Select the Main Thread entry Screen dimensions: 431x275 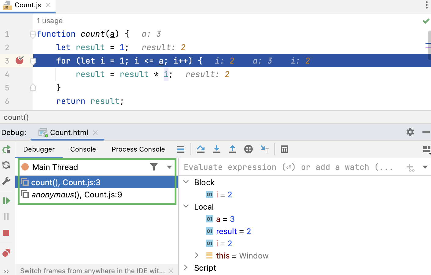[x=55, y=167]
